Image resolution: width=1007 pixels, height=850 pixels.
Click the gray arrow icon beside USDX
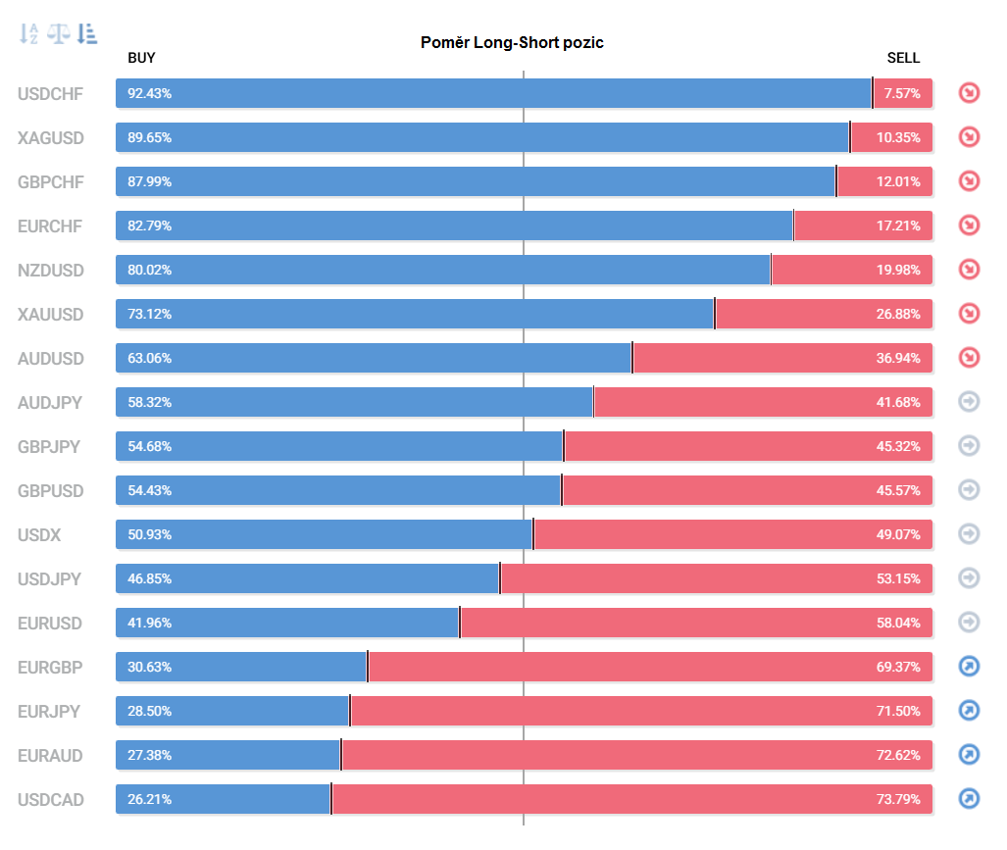pos(969,534)
